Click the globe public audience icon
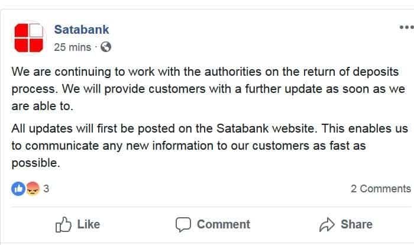 click(106, 47)
